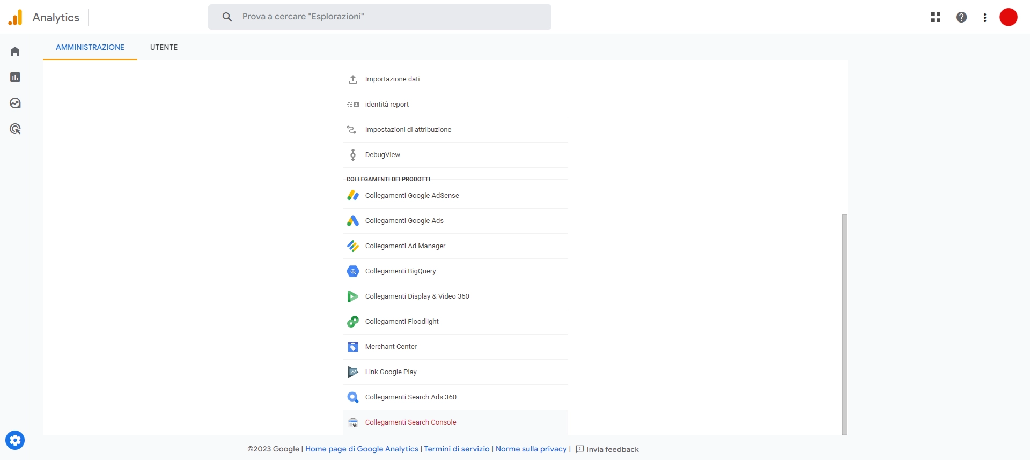This screenshot has width=1030, height=460.
Task: Click the Merchant Center icon
Action: click(353, 347)
